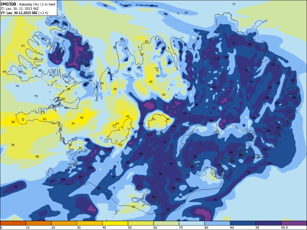Click the map value 51
The height and width of the screenshot is (230, 307).
point(23,46)
